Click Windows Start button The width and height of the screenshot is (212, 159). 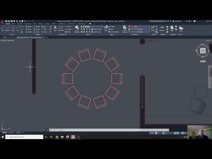(x=3, y=137)
